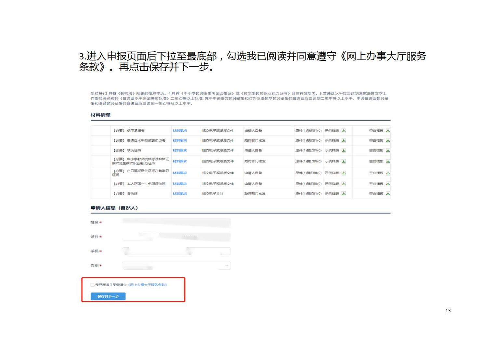Download 空白模板 for 普通话水平测试等级证书
This screenshot has width=494, height=349.
coord(388,141)
